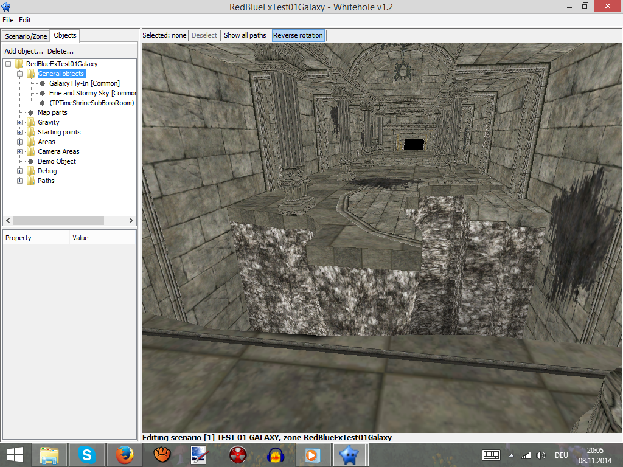Toggle the Reverse rotation button
The image size is (623, 467).
click(298, 35)
